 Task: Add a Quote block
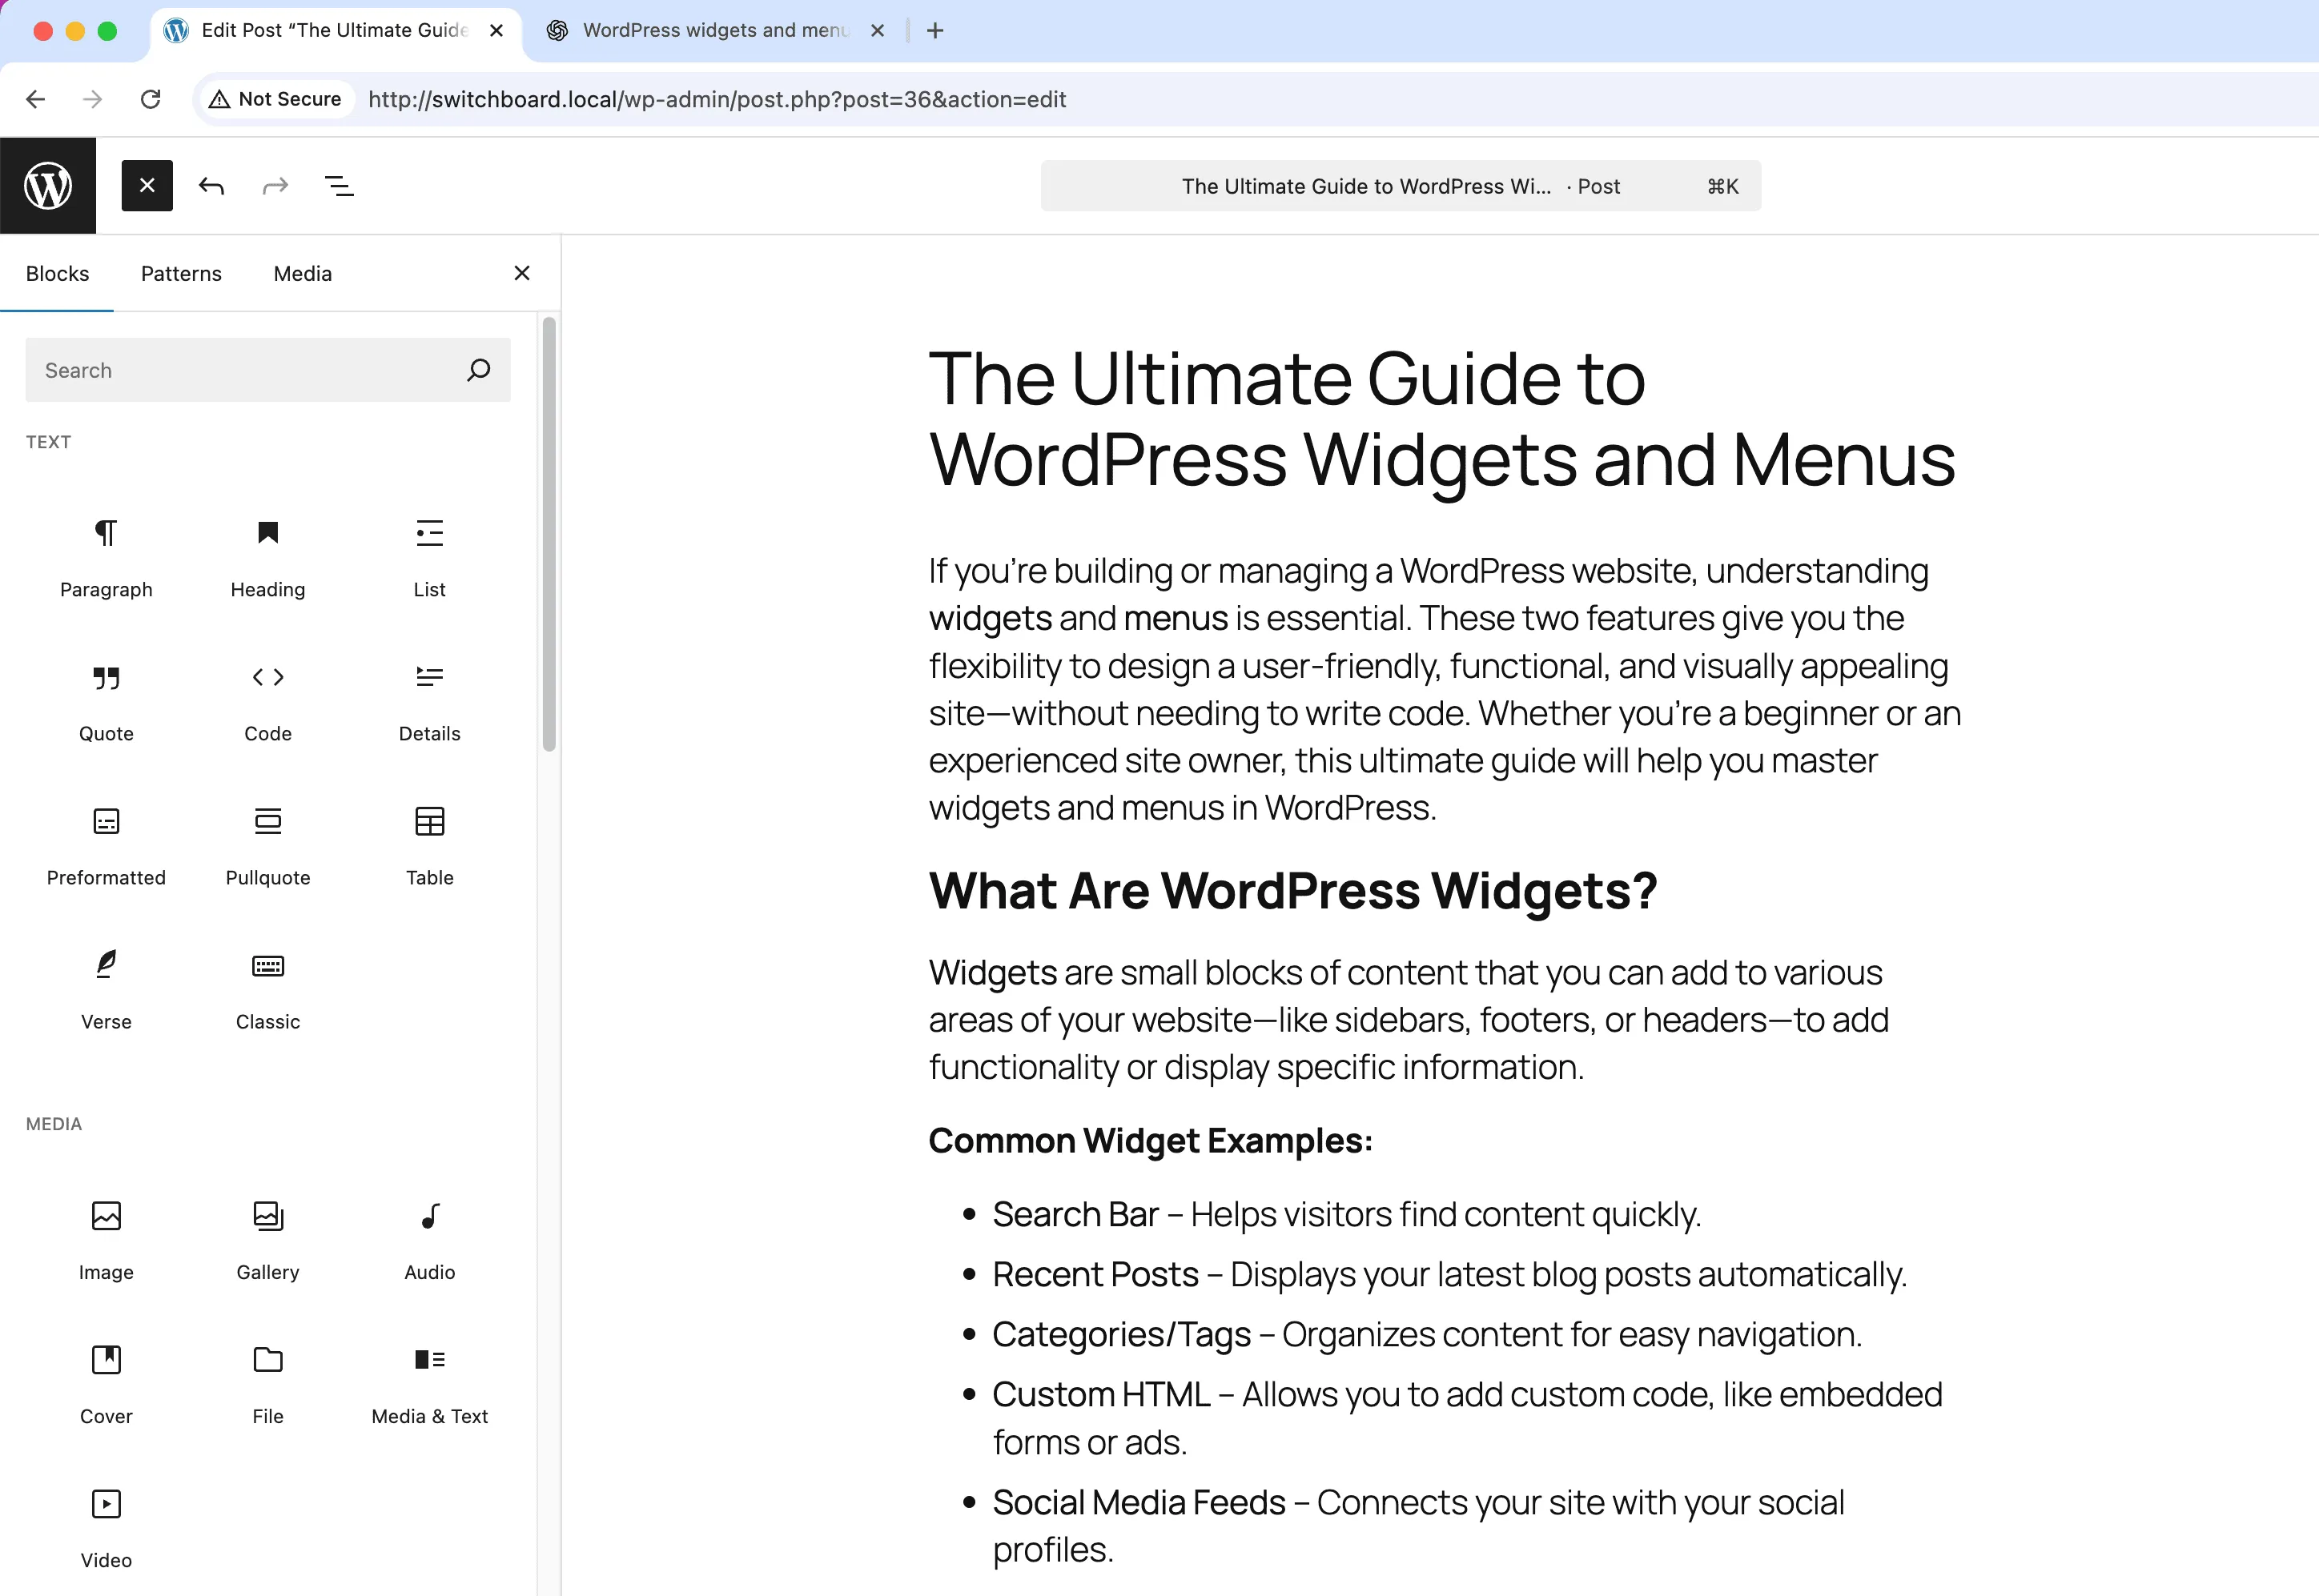(x=106, y=701)
